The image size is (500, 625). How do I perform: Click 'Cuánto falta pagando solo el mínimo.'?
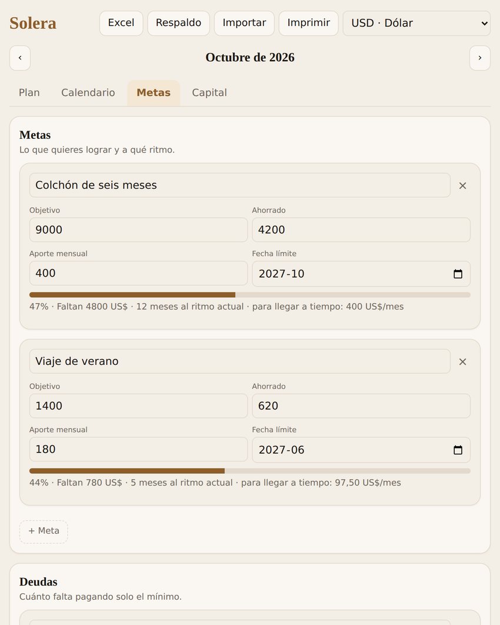click(101, 597)
